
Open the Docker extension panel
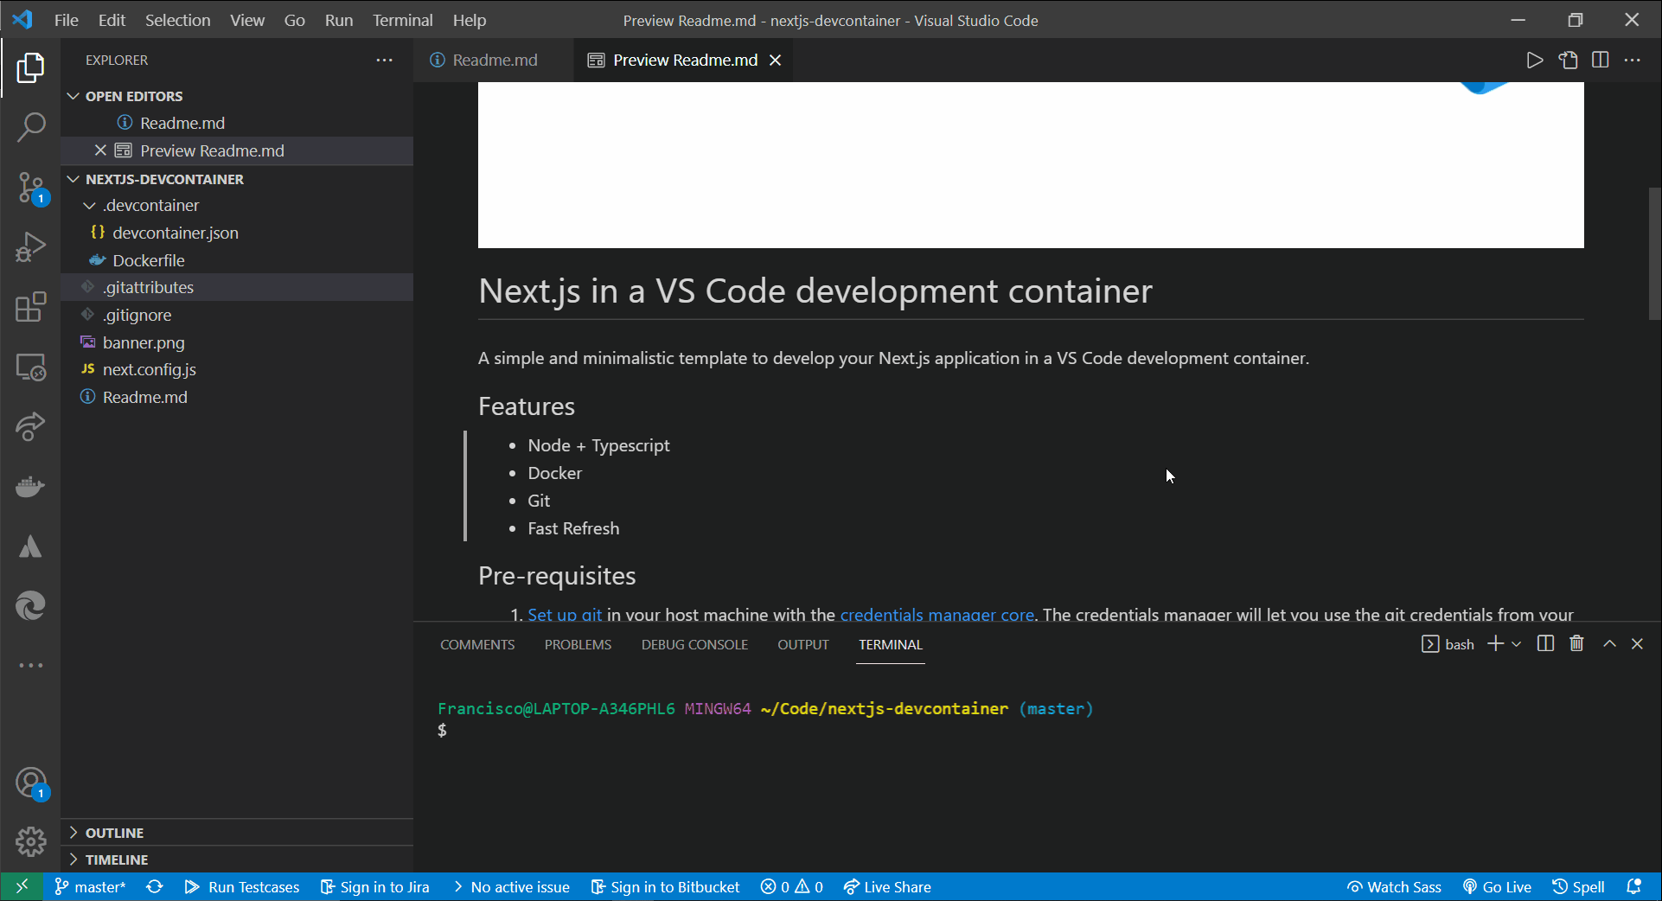[31, 486]
